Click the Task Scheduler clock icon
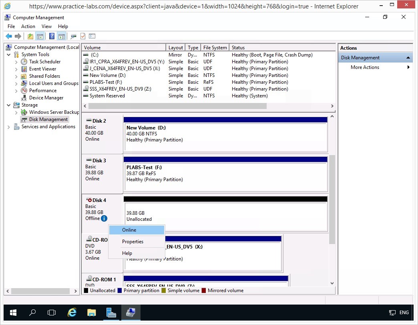418x325 pixels. 24,62
